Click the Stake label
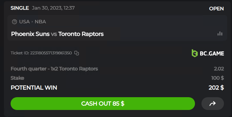This screenshot has height=117, width=232. (x=17, y=78)
